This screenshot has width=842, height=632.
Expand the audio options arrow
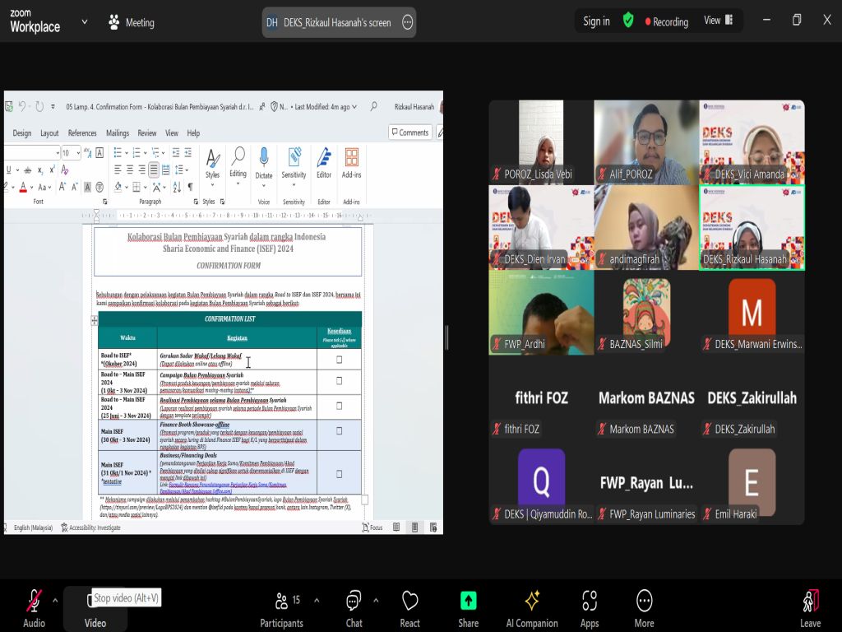pyautogui.click(x=55, y=600)
